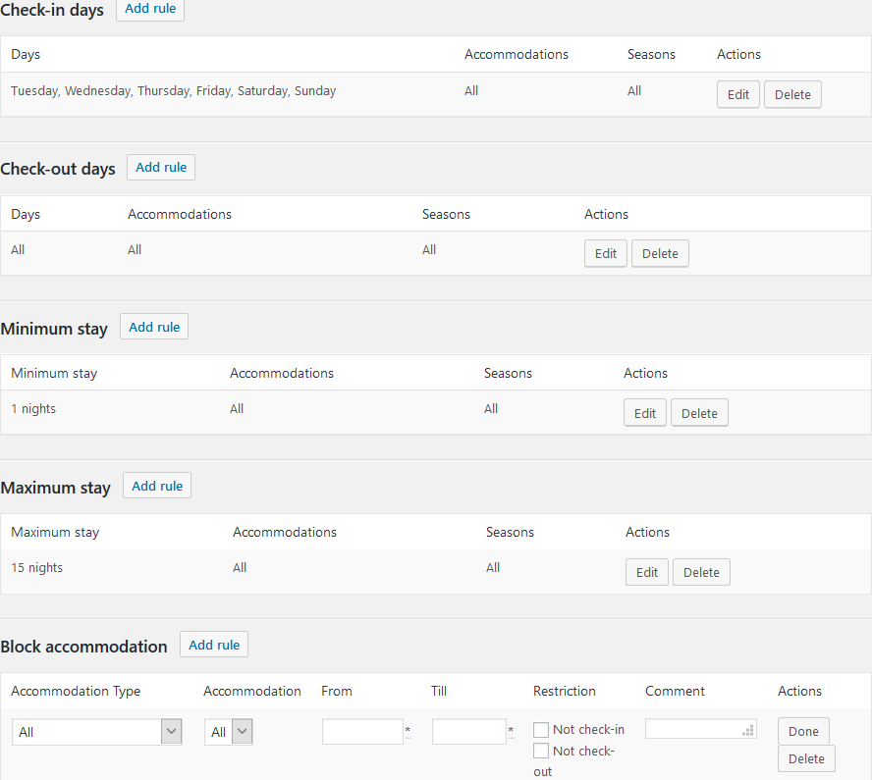Enable the Not check-in restriction
Image resolution: width=872 pixels, height=780 pixels.
point(541,730)
